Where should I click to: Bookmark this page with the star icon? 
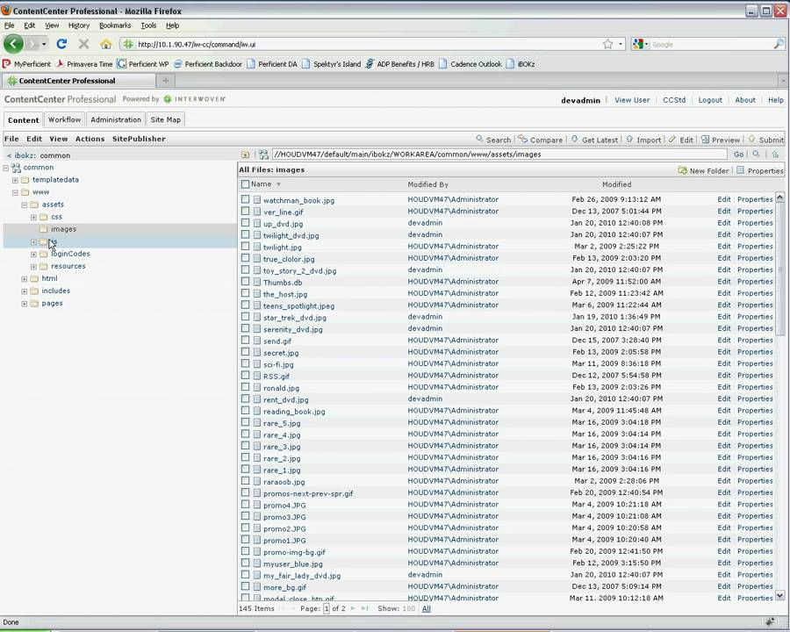[x=608, y=45]
